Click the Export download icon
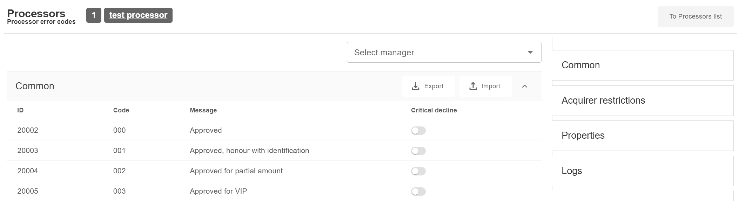Viewport: 739px width, 201px height. (x=416, y=86)
